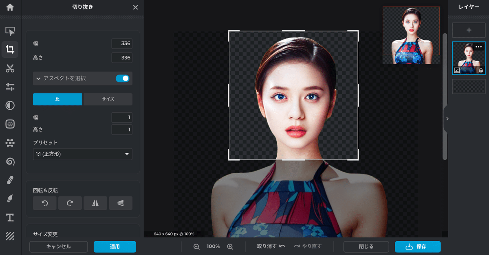Screen dimensions: 489x255
Task: Rotate the image left
Action: 45,203
